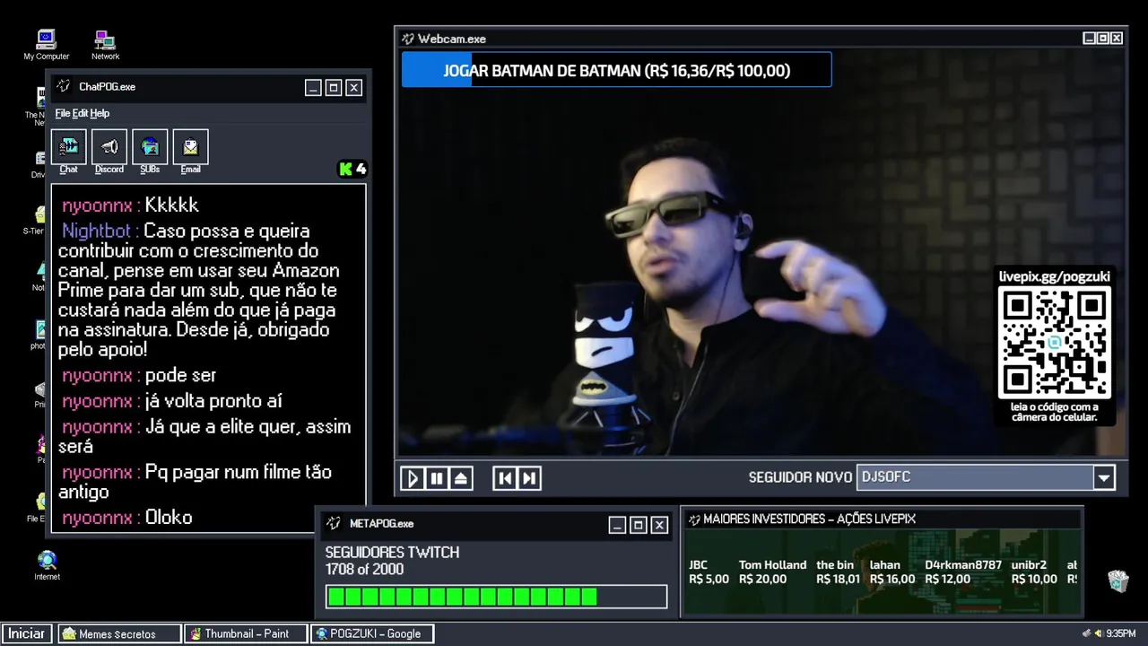Open the Edit menu in ChatPOG
Image resolution: width=1148 pixels, height=646 pixels.
click(x=80, y=113)
